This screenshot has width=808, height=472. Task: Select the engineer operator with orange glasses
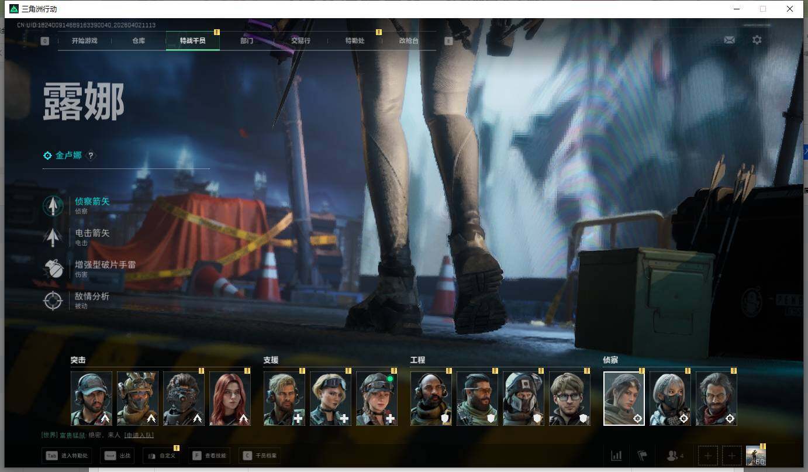[477, 398]
